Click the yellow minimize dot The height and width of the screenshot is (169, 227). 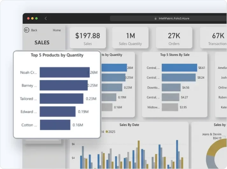coord(32,18)
